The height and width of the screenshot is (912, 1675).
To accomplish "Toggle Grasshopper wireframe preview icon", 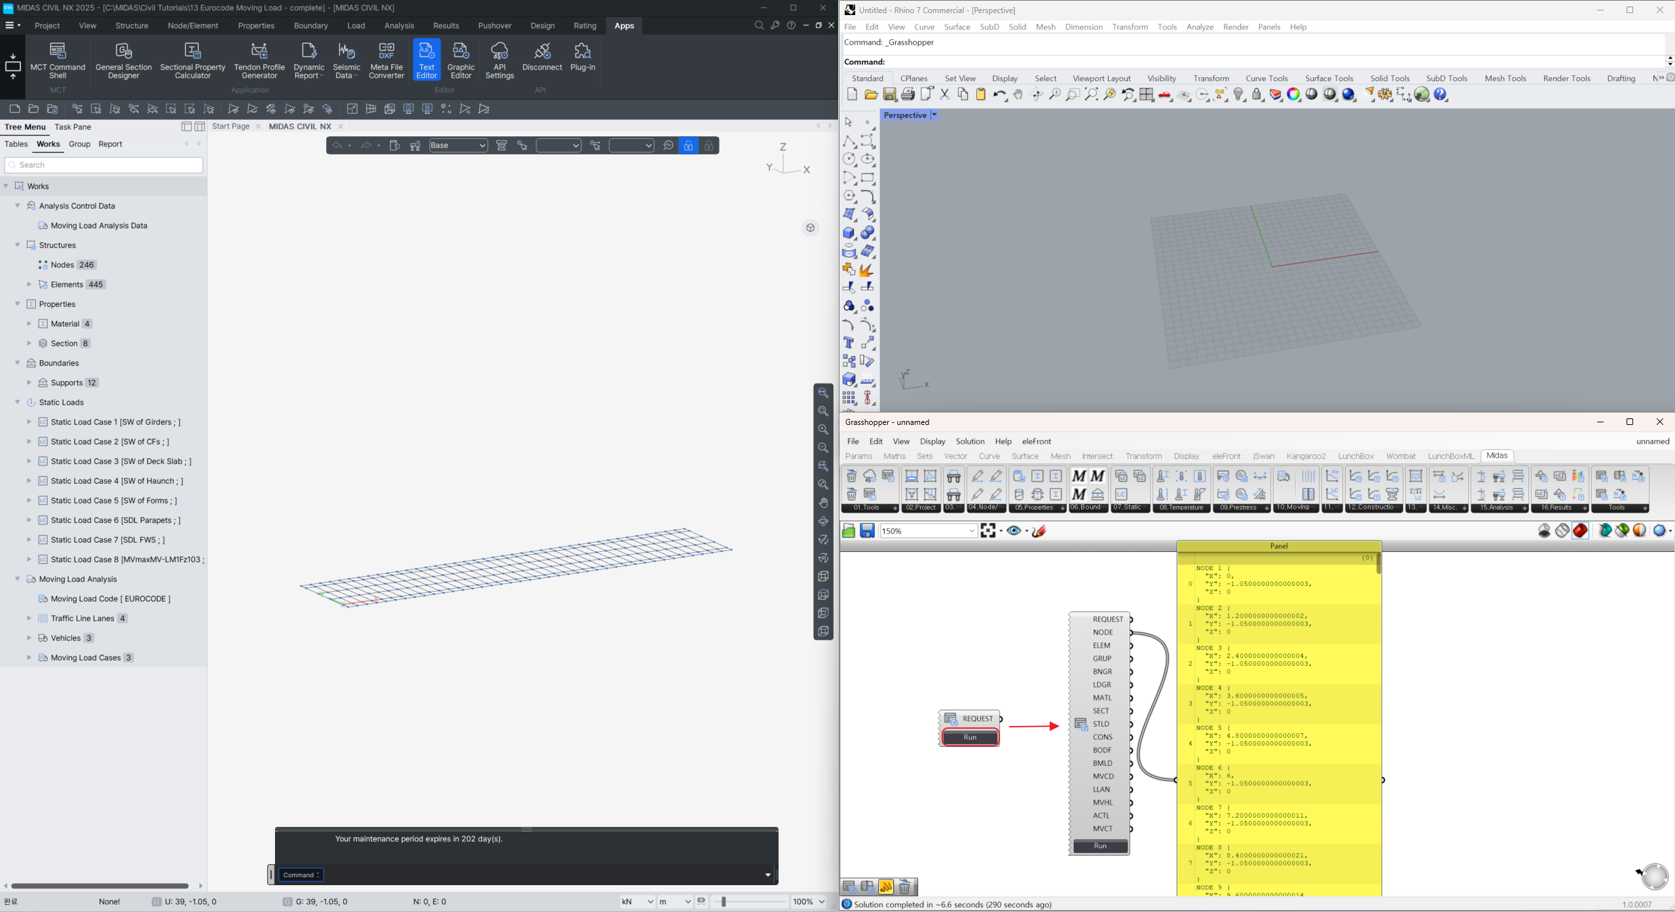I will point(1562,531).
